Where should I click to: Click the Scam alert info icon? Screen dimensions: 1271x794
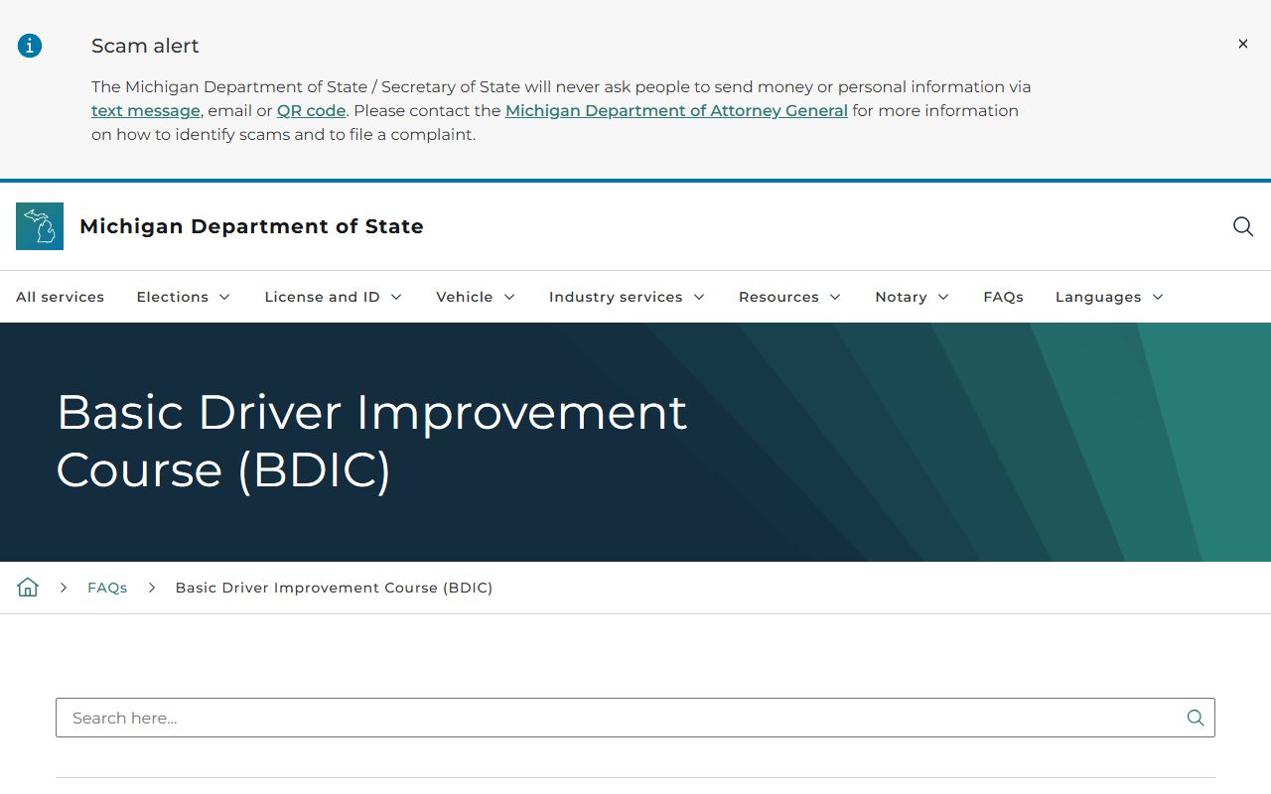tap(30, 46)
